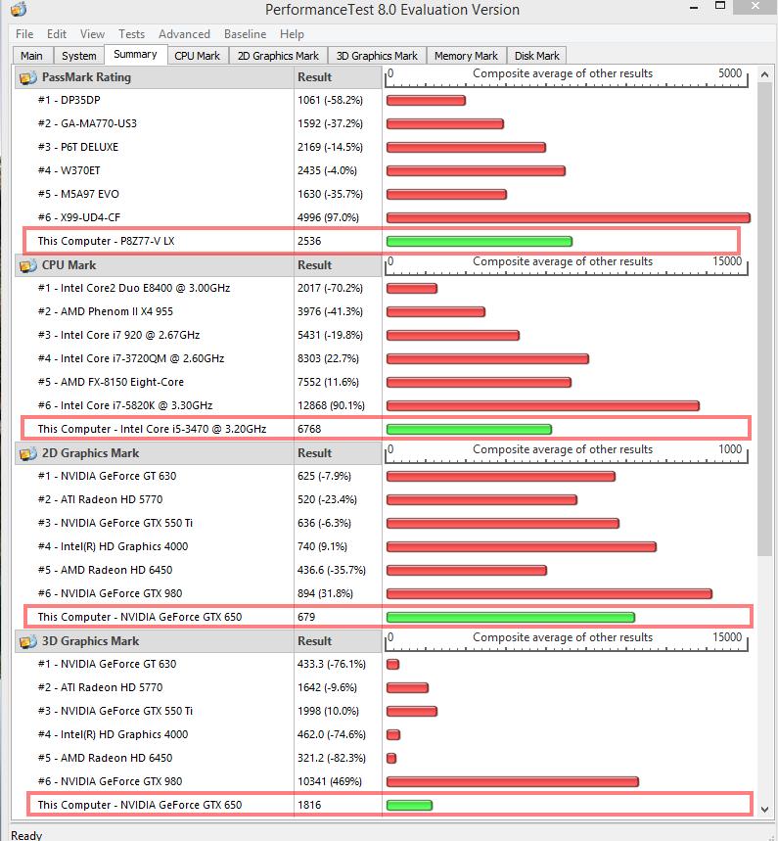Open the File menu
This screenshot has height=841, width=778.
point(24,34)
